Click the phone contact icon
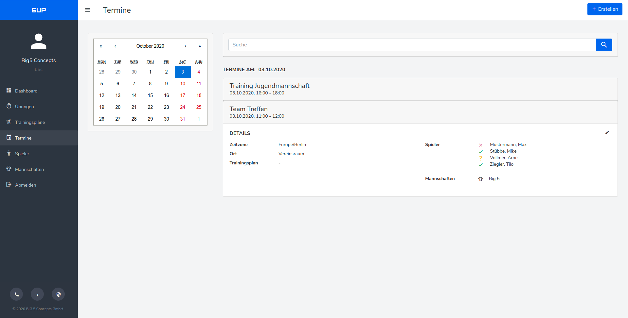 [16, 294]
